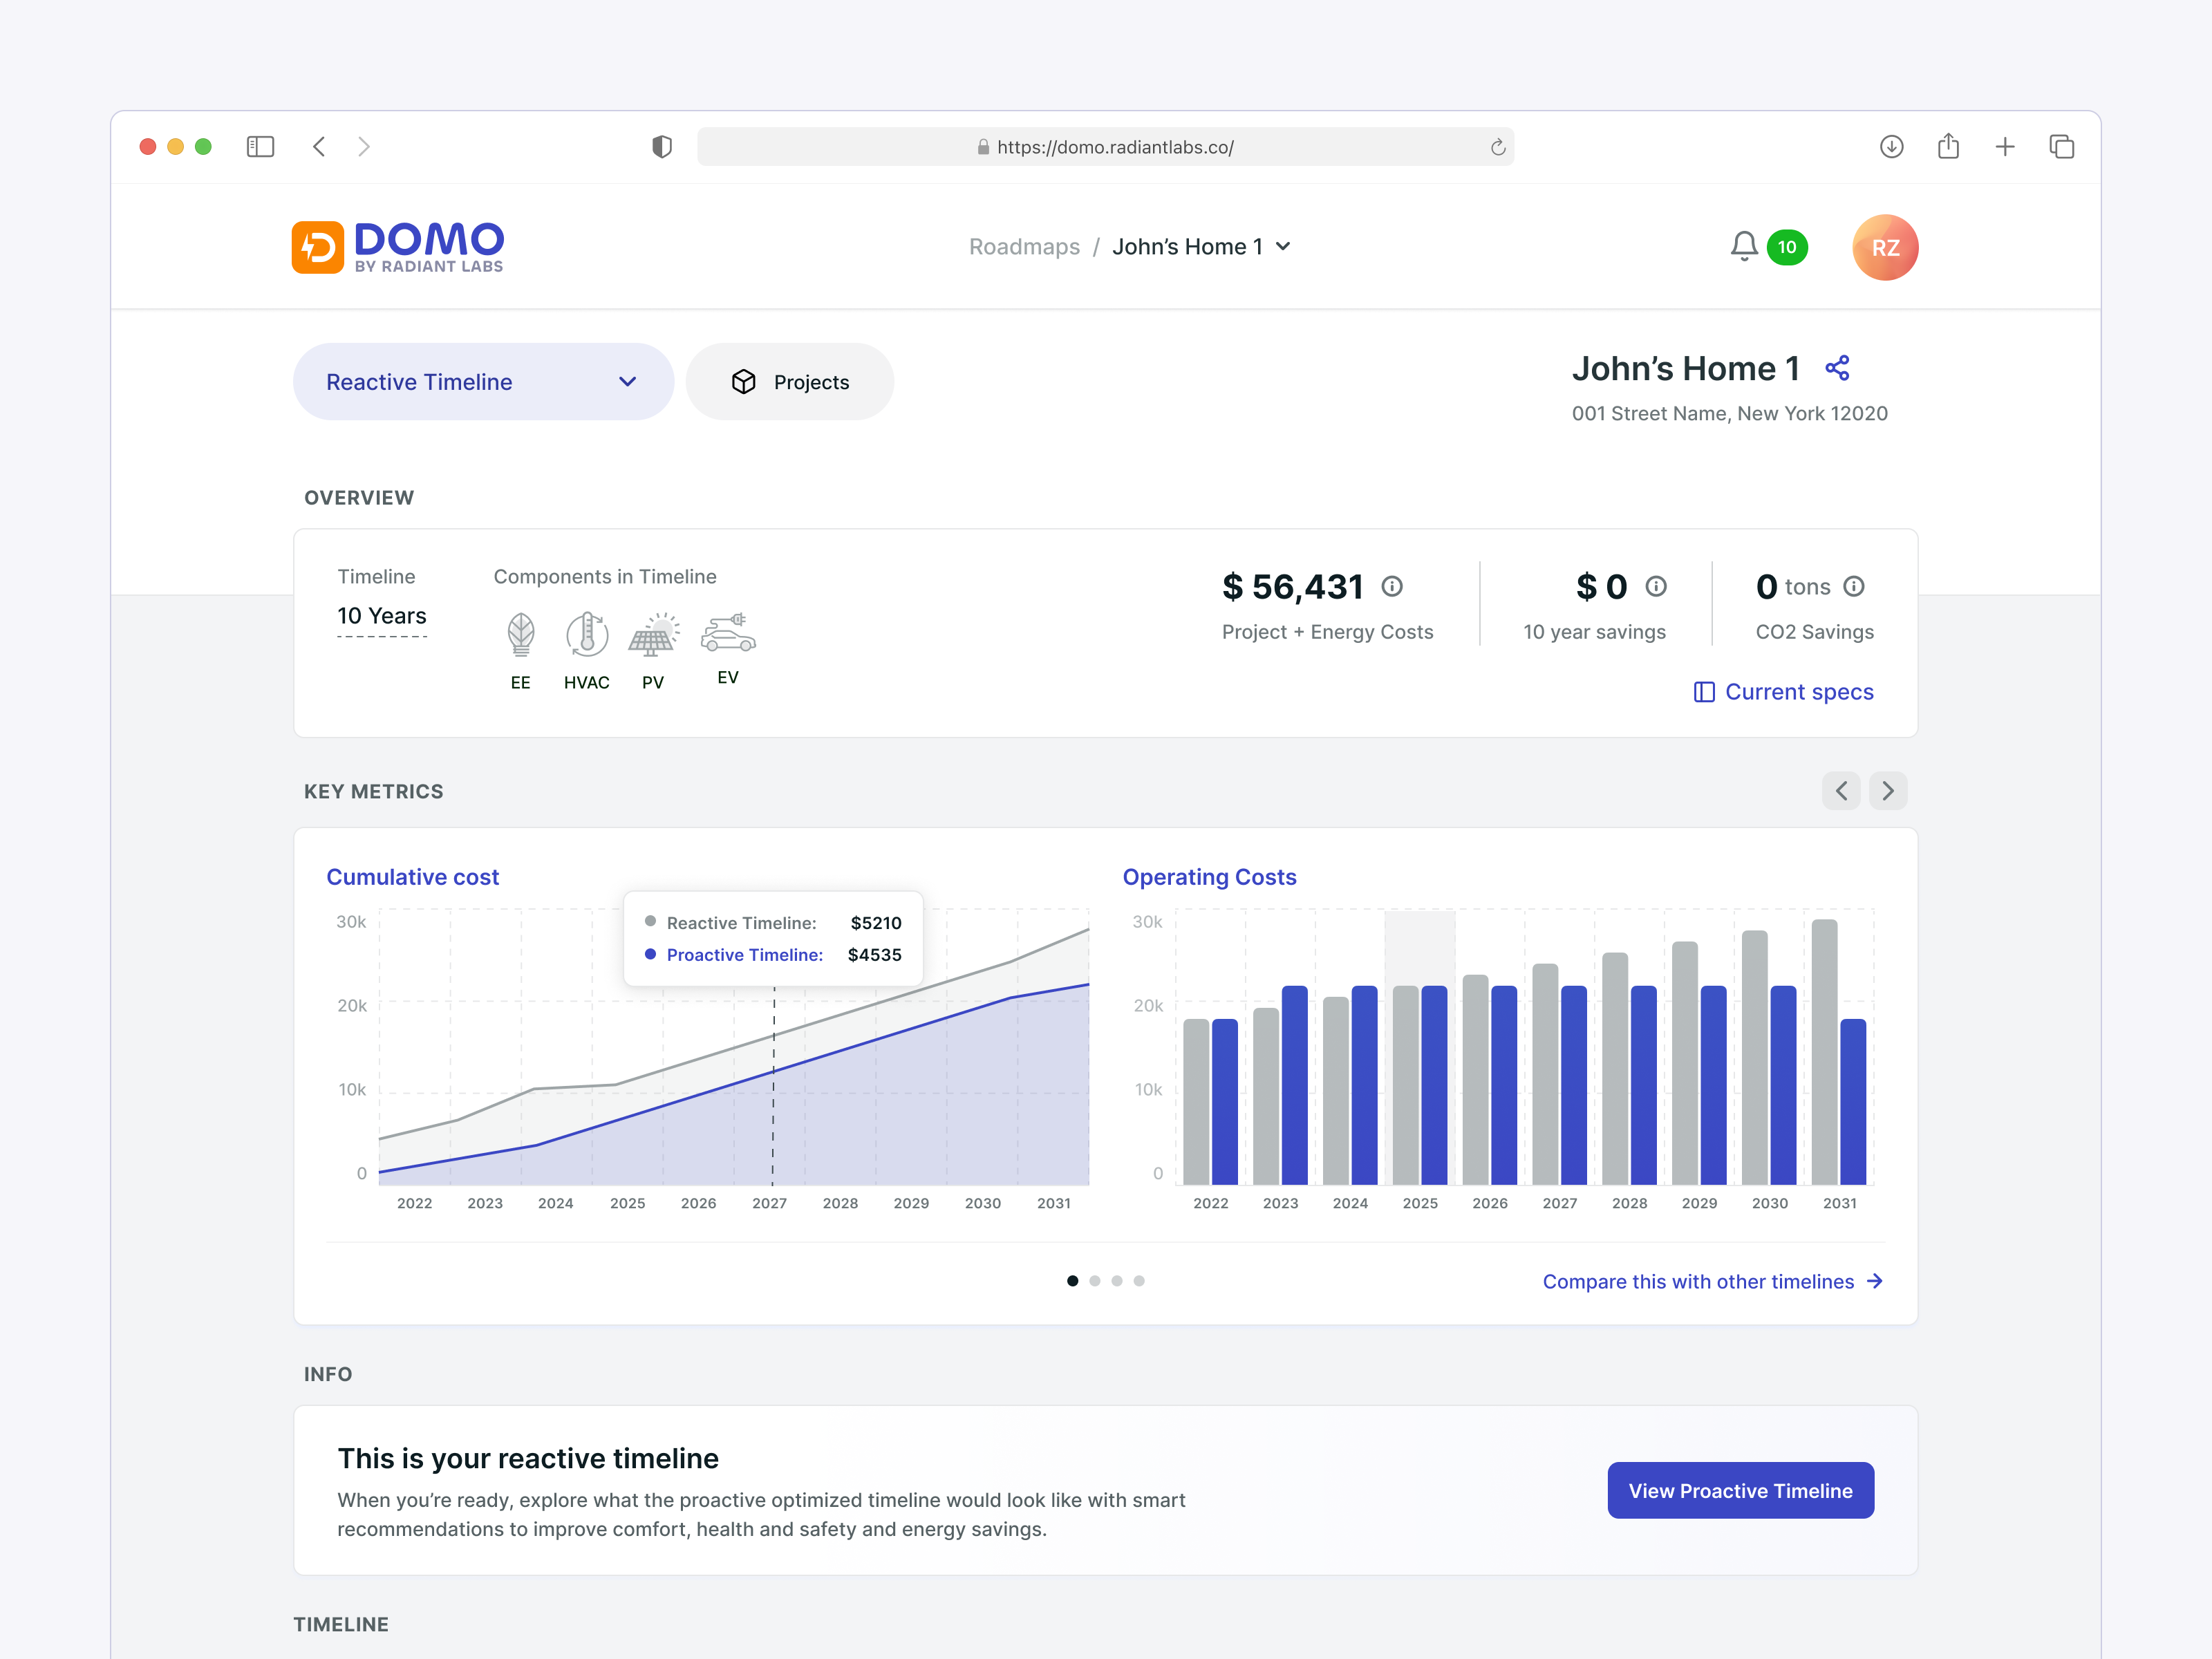
Task: Open the Reactive Timeline dropdown
Action: tap(483, 381)
